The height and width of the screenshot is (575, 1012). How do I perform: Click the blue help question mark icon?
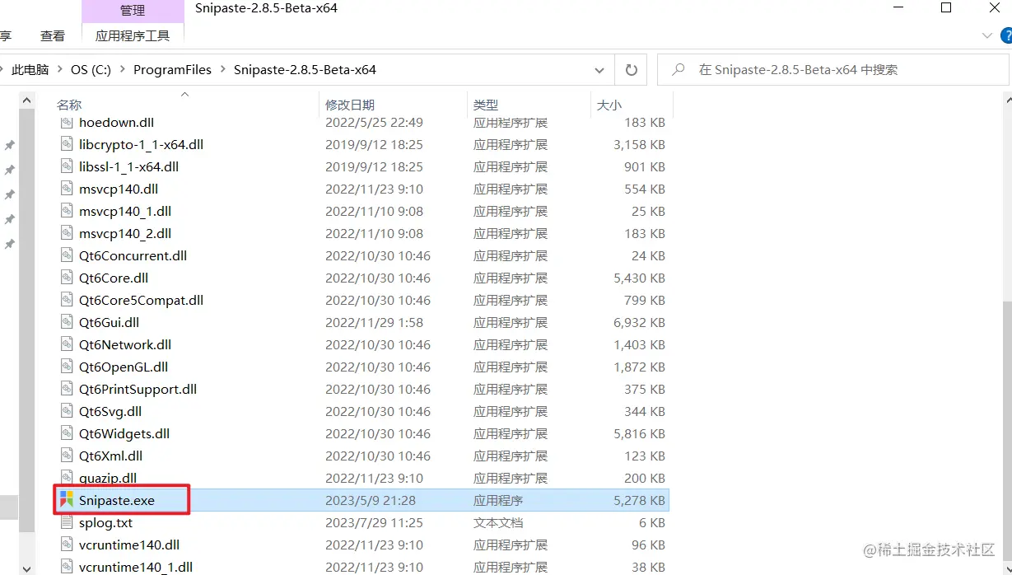pyautogui.click(x=1006, y=35)
